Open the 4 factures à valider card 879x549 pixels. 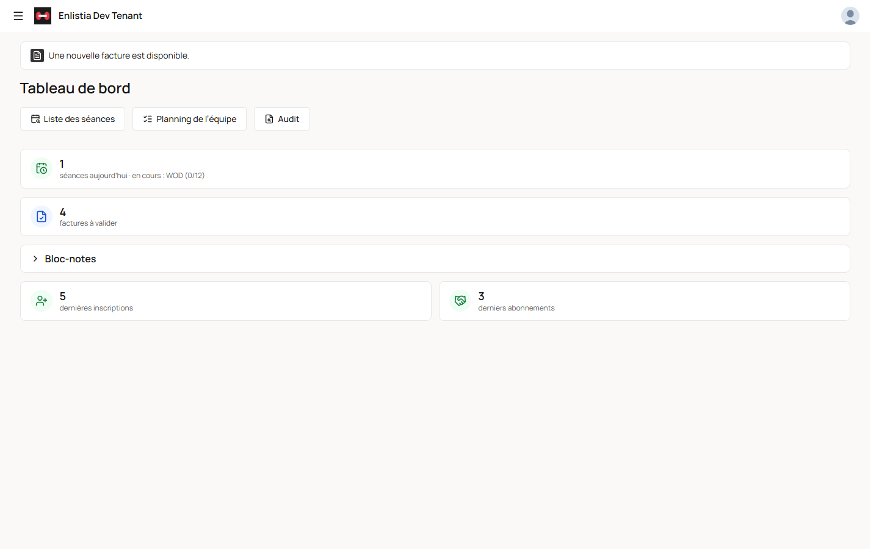pyautogui.click(x=435, y=217)
